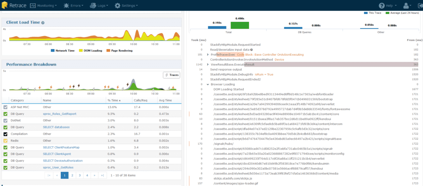
Task: Toggle the DotNet Other checkbox
Action: point(6,120)
